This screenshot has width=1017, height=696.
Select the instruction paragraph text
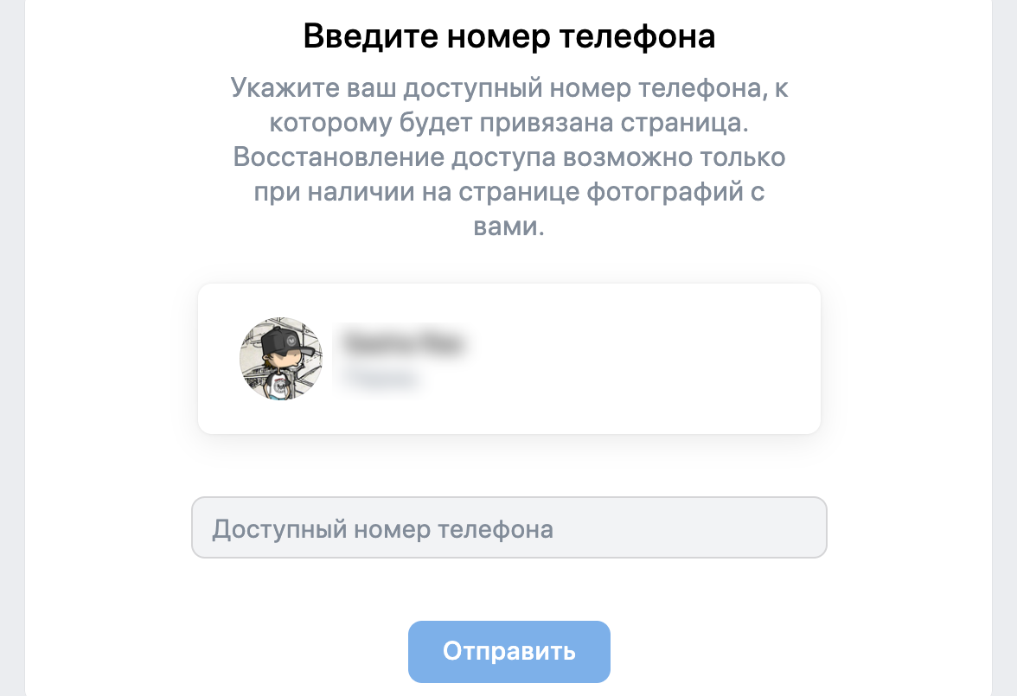[508, 156]
